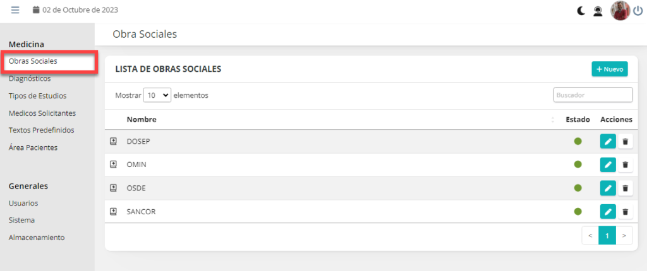Toggle the green status dot for SANCOR
This screenshot has height=271, width=647.
577,212
